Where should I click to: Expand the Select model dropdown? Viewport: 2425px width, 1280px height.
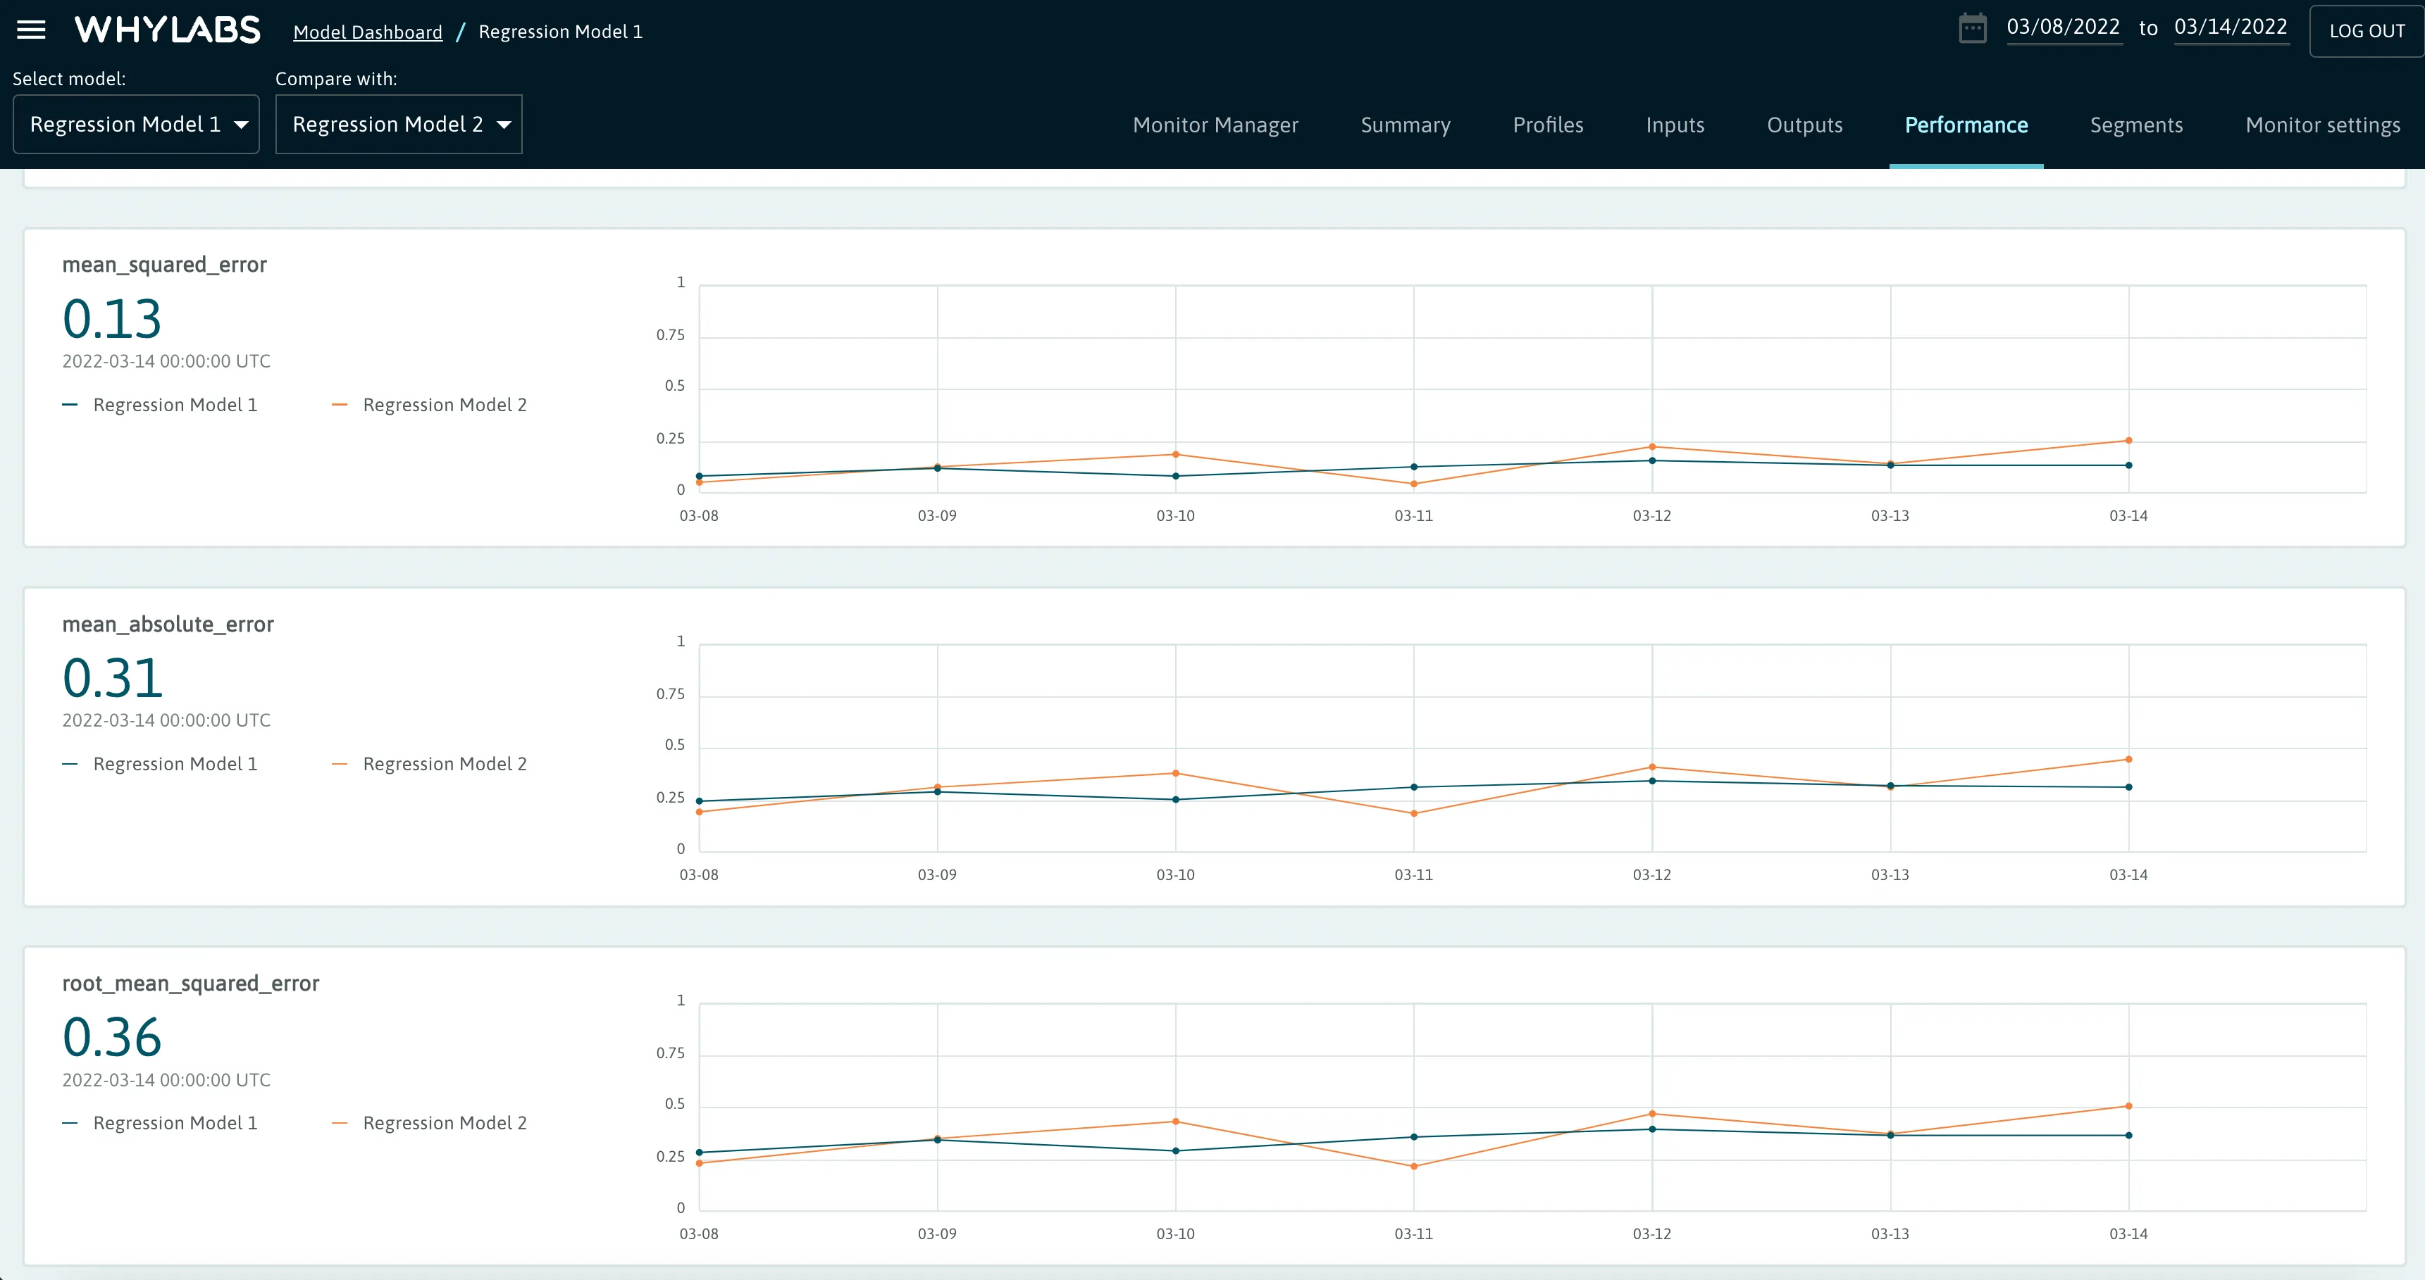coord(135,124)
